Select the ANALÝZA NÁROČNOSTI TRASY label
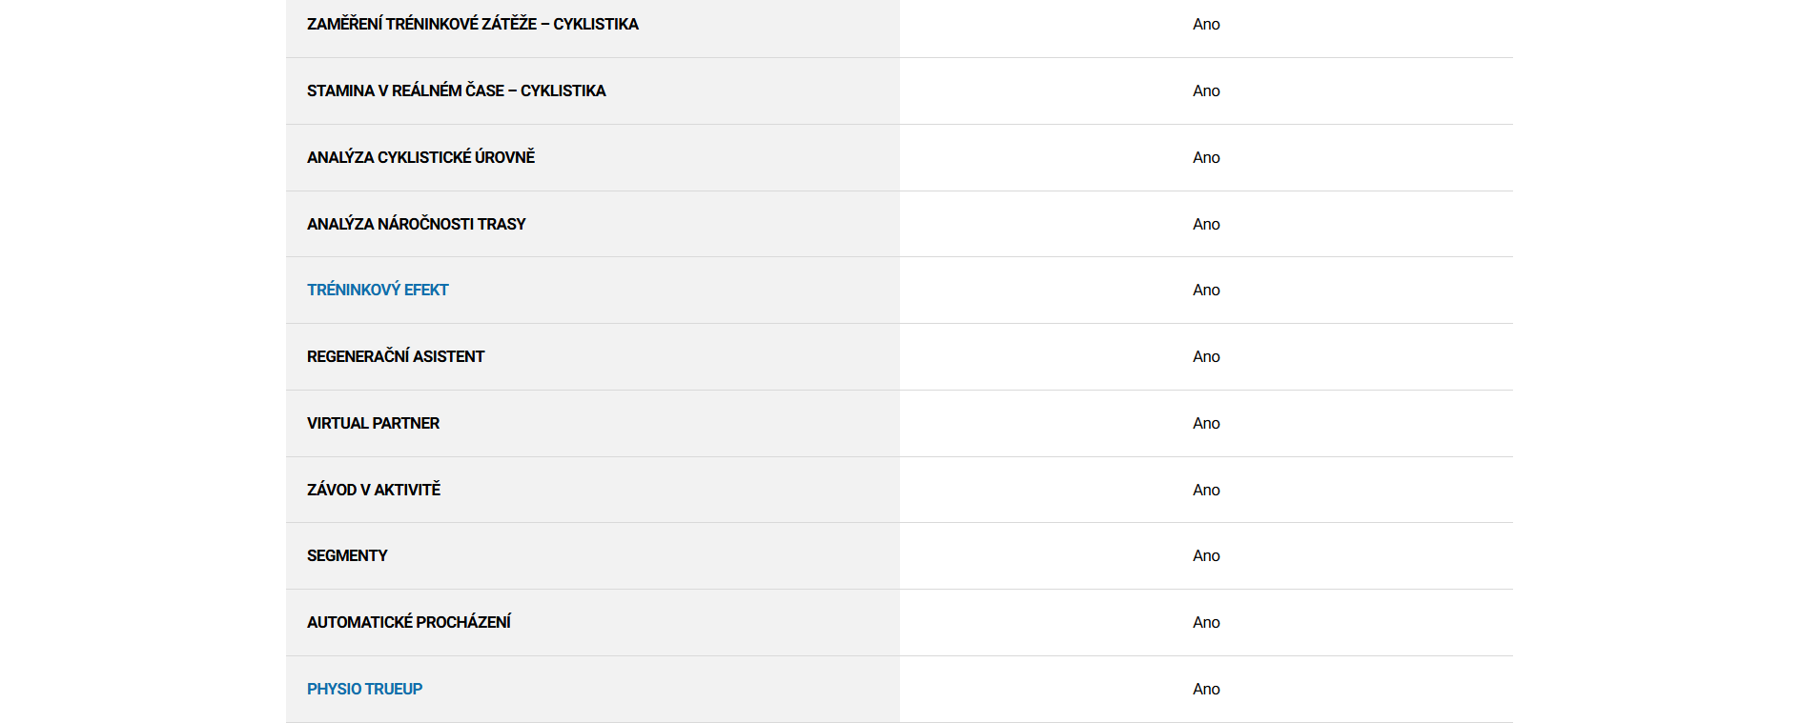1801x723 pixels. 416,224
